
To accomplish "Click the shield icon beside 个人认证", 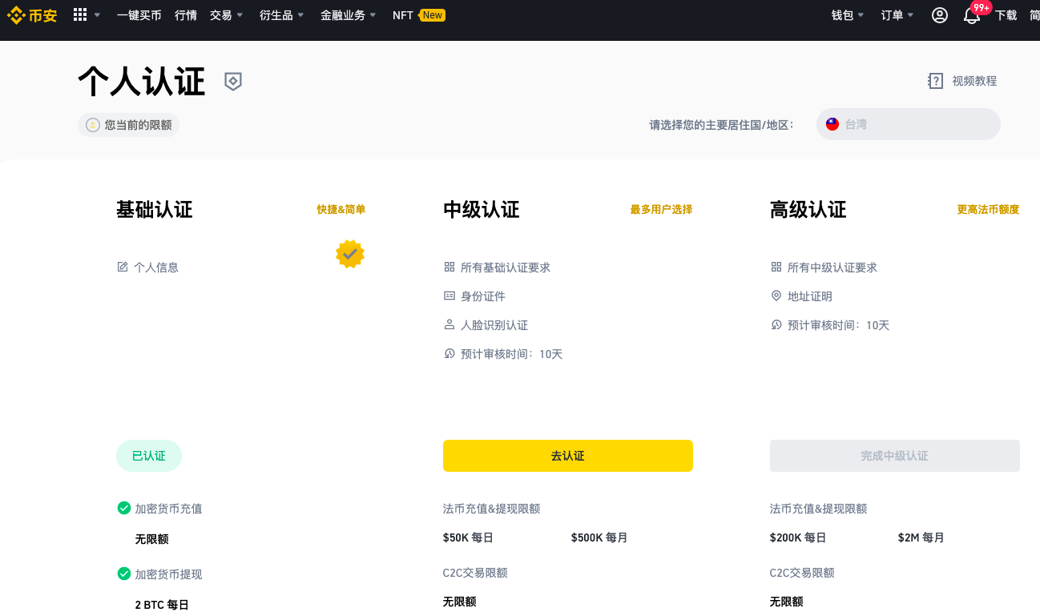I will [233, 81].
